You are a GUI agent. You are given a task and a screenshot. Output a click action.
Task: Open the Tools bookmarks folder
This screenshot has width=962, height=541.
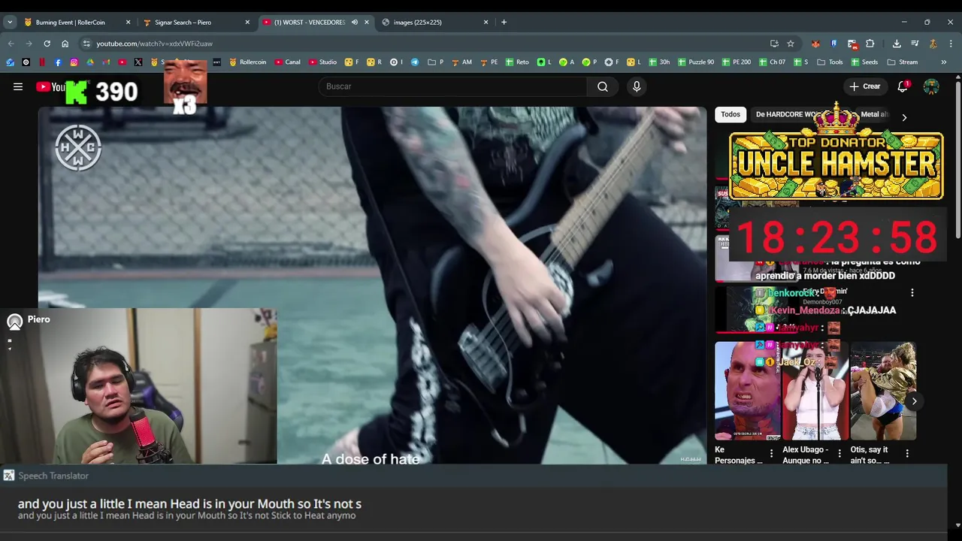(x=830, y=62)
